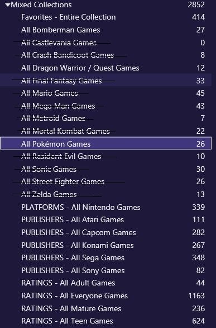Open All Metroid Games entry
The image size is (216, 328).
105,119
